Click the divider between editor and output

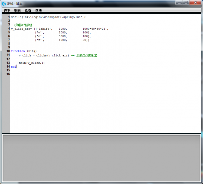pyautogui.click(x=101, y=133)
